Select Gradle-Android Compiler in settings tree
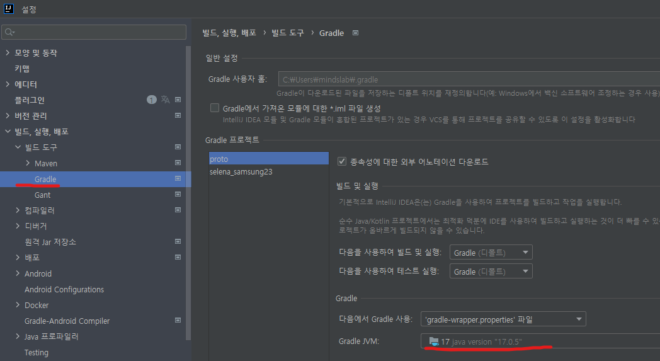This screenshot has width=660, height=361. [x=67, y=321]
